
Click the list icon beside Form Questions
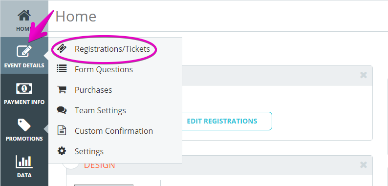coord(62,68)
